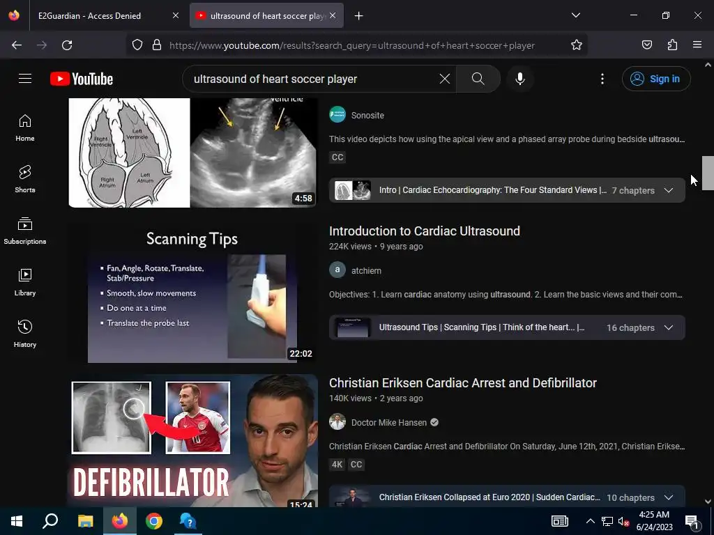The image size is (714, 535).
Task: Visit the Doctor Mike Hansen channel link
Action: [389, 423]
